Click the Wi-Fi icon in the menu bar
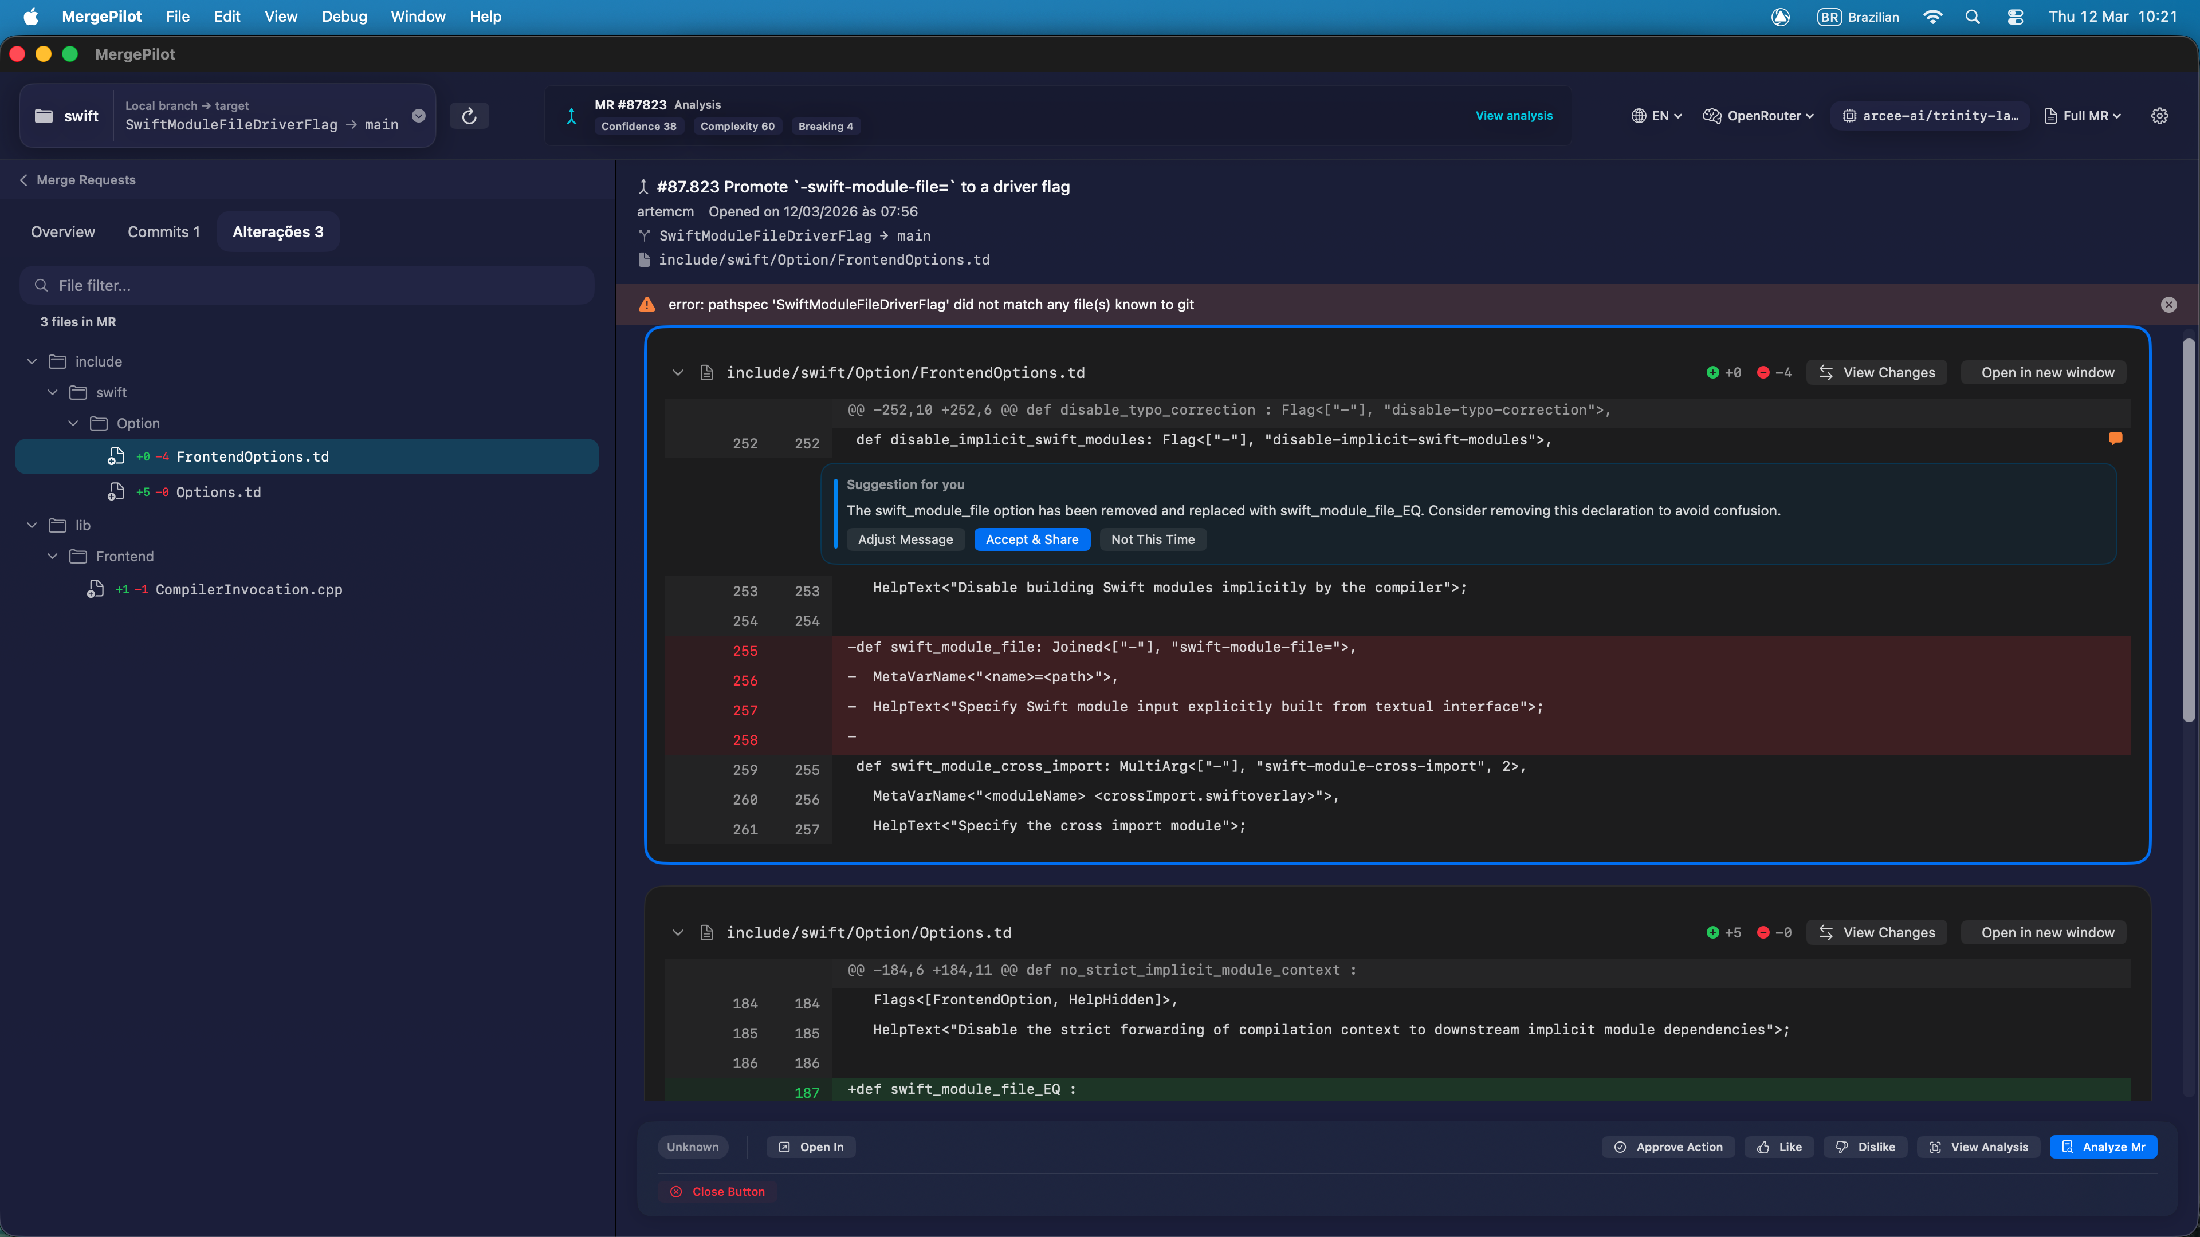Viewport: 2200px width, 1237px height. point(1932,16)
